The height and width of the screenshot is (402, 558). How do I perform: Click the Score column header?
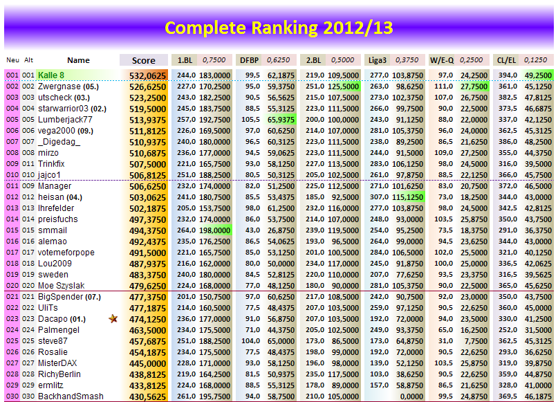[x=143, y=60]
